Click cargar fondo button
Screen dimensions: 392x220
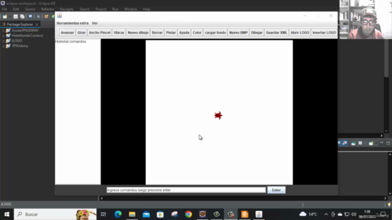coord(215,32)
